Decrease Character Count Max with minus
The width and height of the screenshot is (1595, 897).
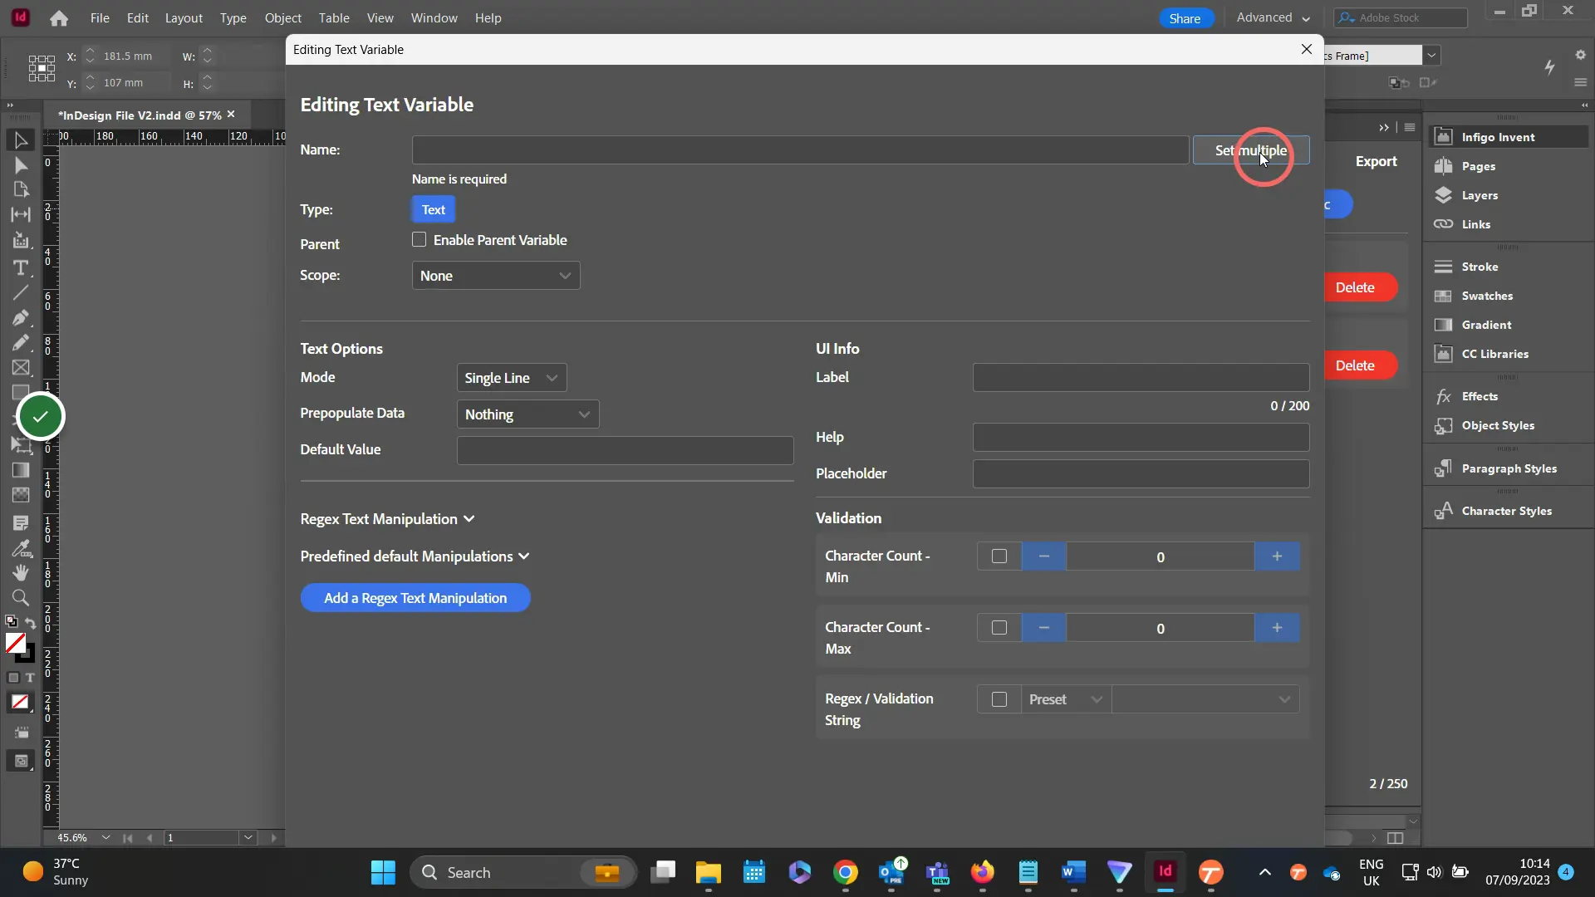pyautogui.click(x=1044, y=628)
